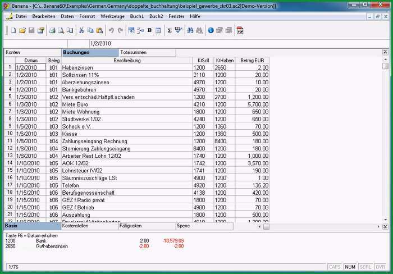
Task: Open the Buch1 menu
Action: 137,16
